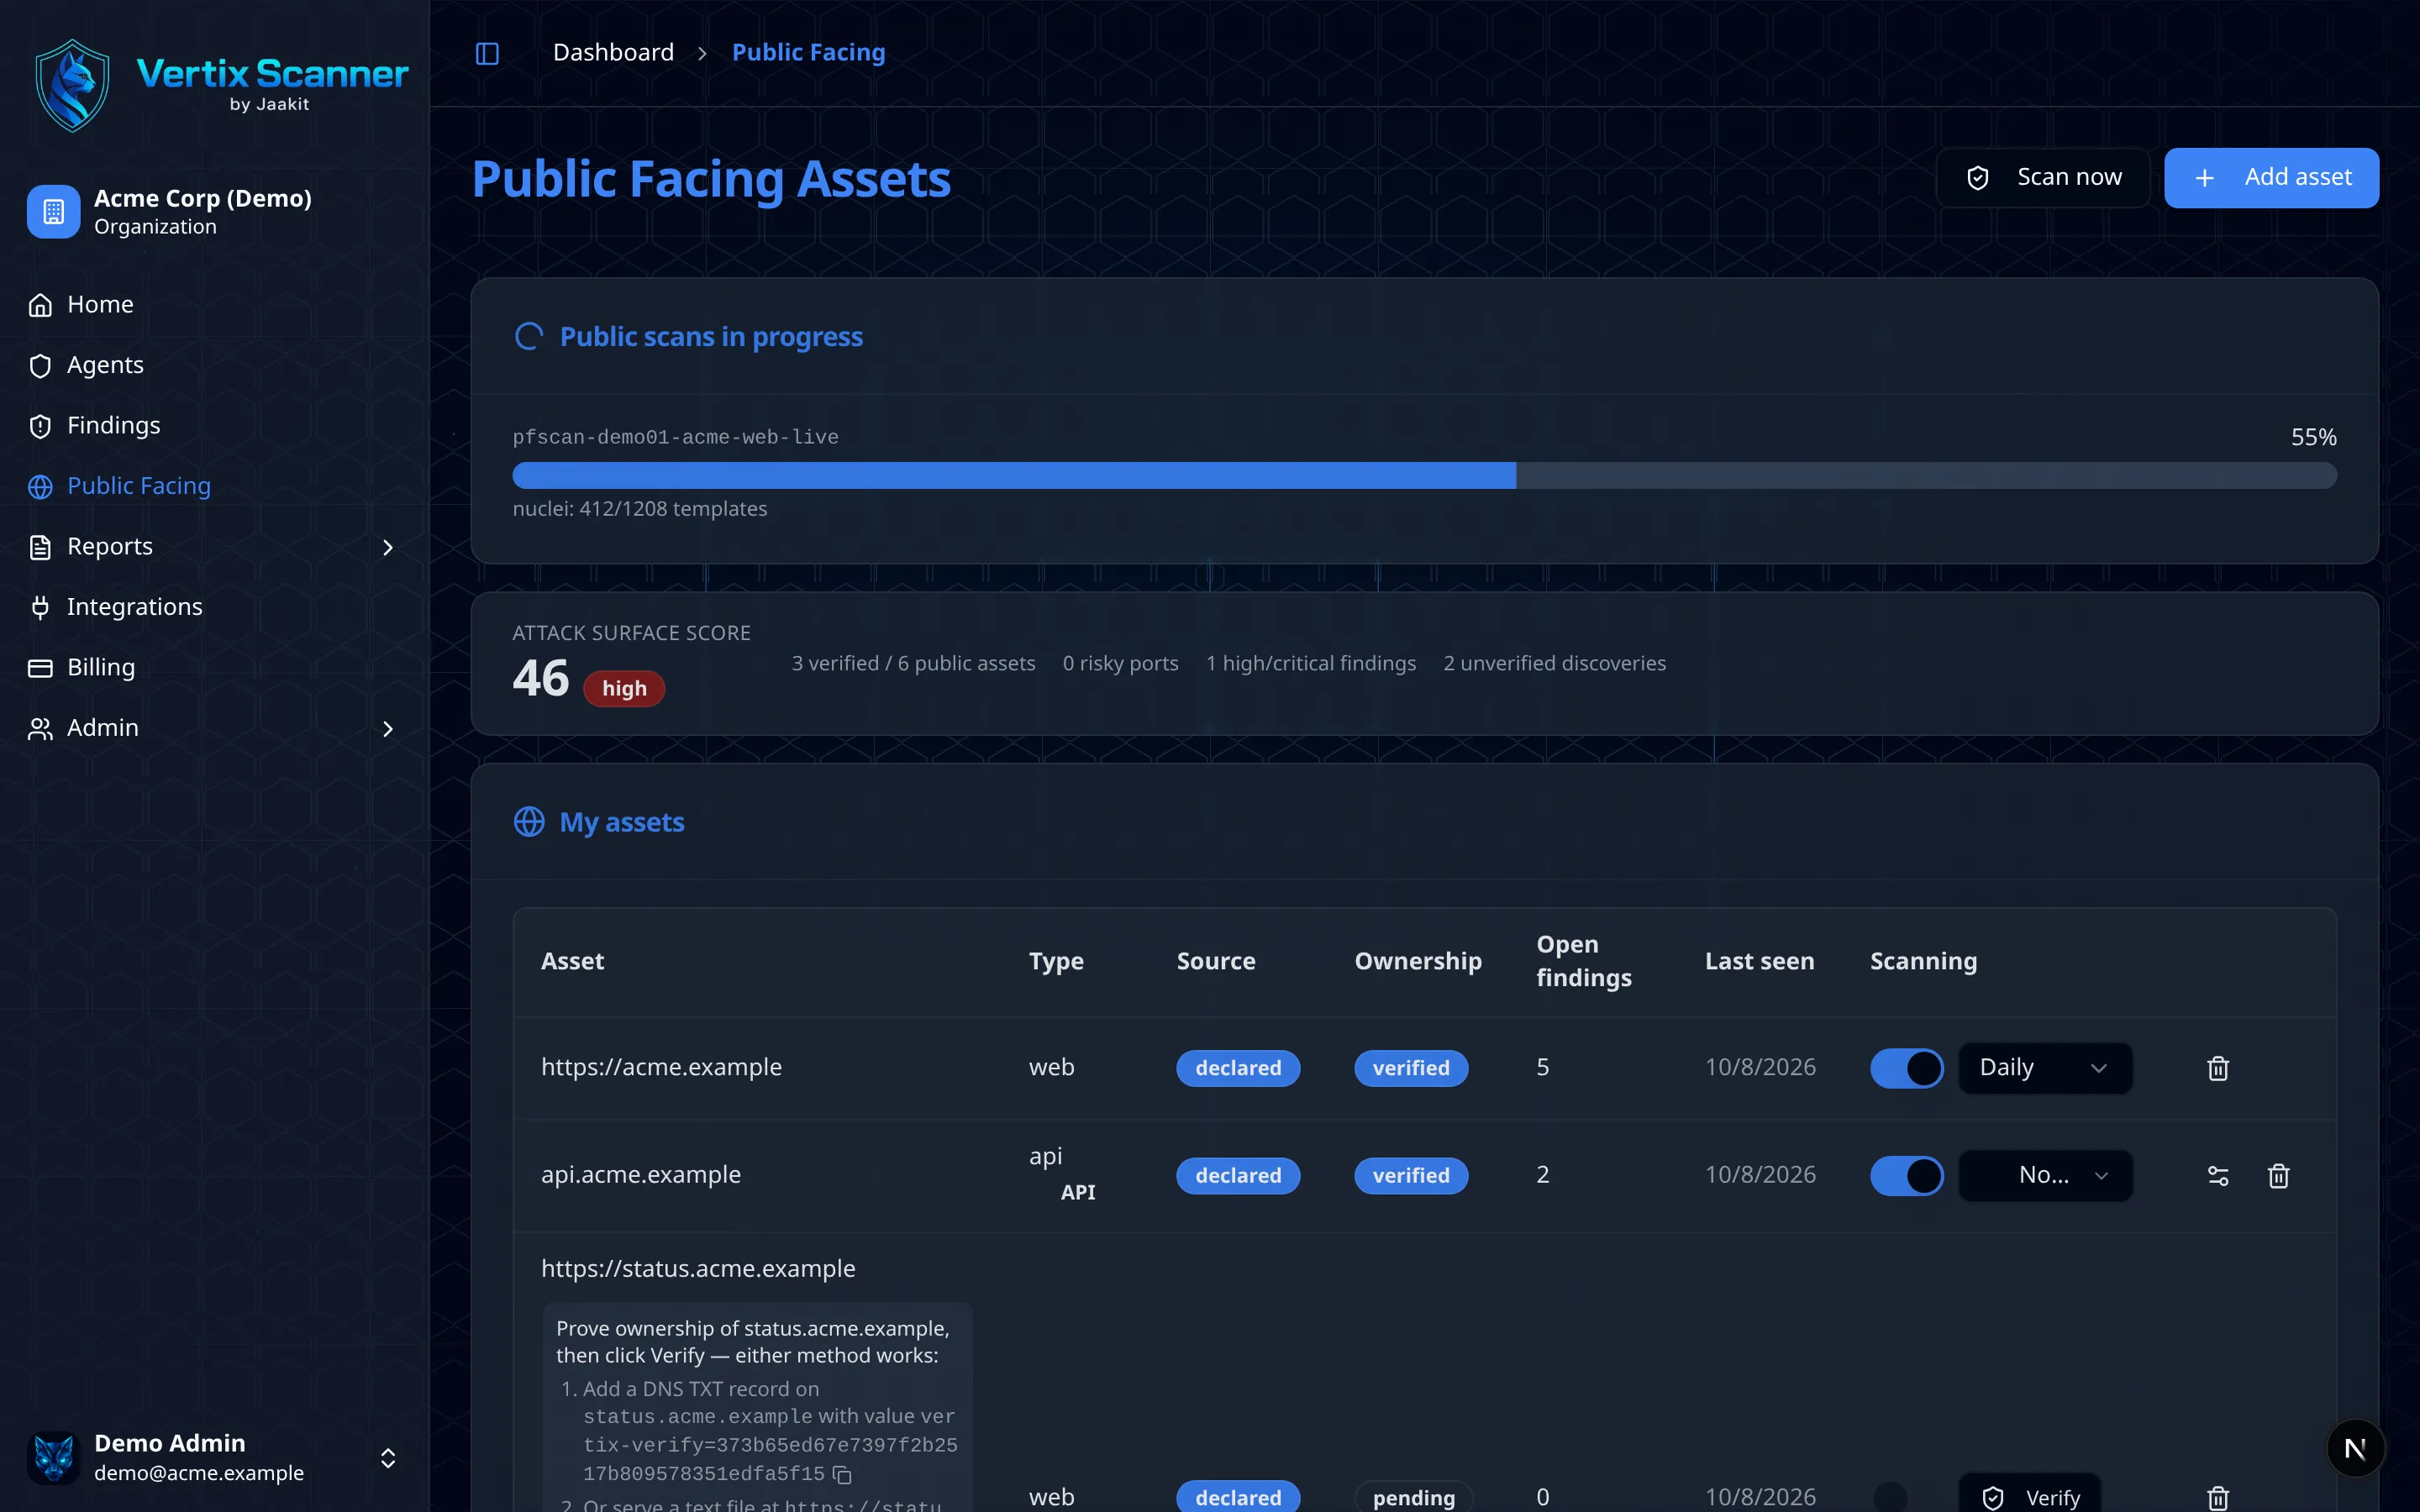Click the 2 unverified discoveries stat
Image resolution: width=2420 pixels, height=1512 pixels.
1554,663
